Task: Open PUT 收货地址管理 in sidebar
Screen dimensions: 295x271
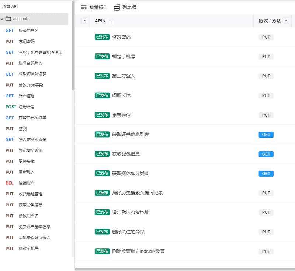Action: [34, 194]
